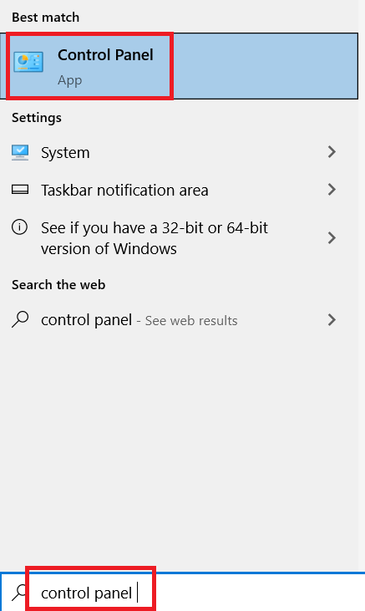The width and height of the screenshot is (365, 611).
Task: Click the Search the web heading
Action: coord(58,285)
